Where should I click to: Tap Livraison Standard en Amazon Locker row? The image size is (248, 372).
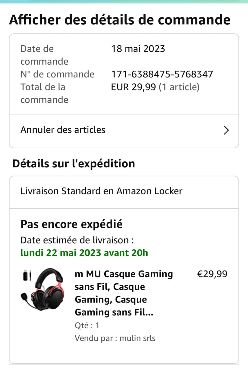[x=101, y=191]
